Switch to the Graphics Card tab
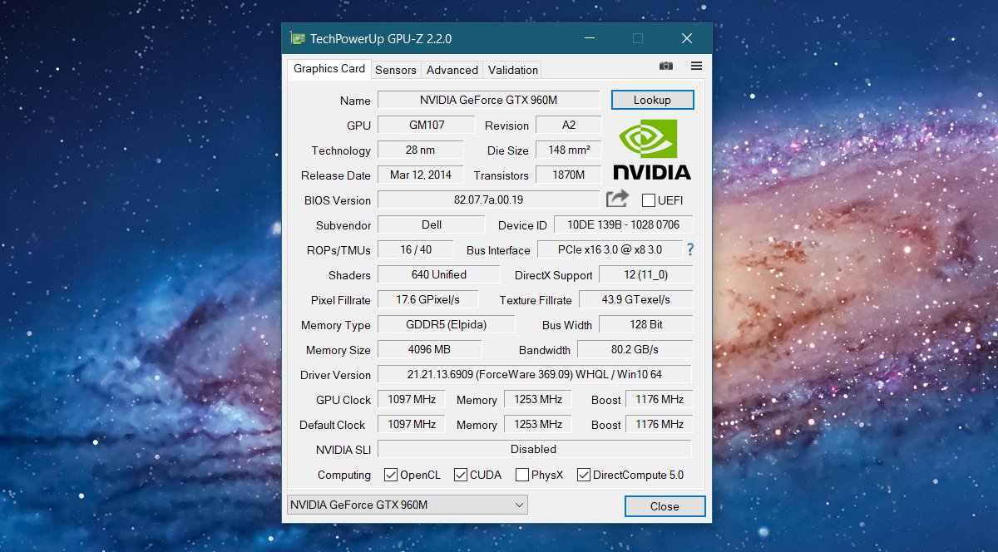This screenshot has width=998, height=552. click(x=329, y=69)
